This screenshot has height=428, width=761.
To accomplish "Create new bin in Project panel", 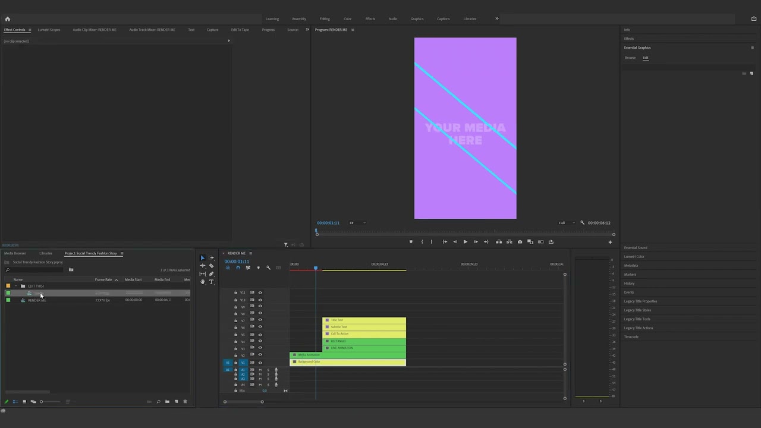I will point(167,402).
